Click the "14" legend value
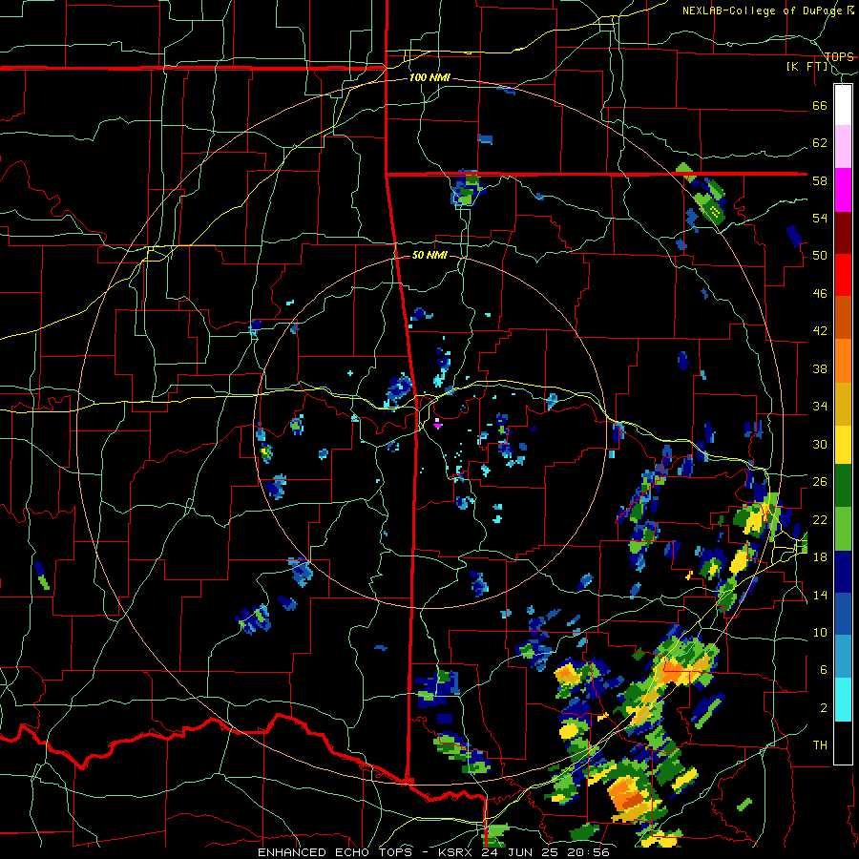This screenshot has width=859, height=859. pyautogui.click(x=820, y=595)
